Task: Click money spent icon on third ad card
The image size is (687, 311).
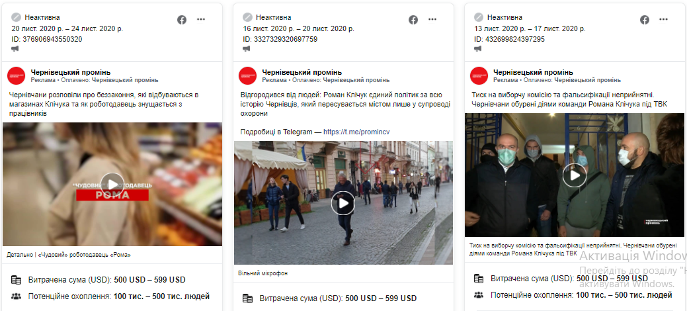Action: click(479, 279)
